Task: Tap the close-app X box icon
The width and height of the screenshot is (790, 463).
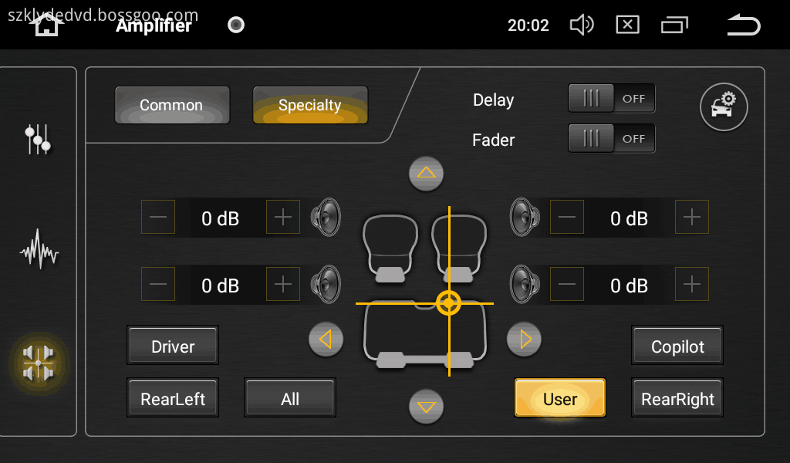Action: [x=627, y=25]
